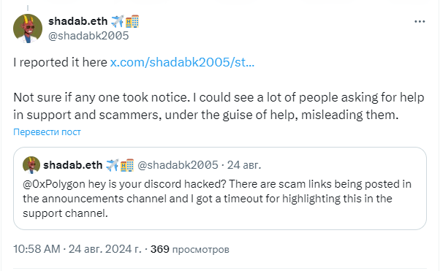Click shadab.eth profile avatar at top
Image resolution: width=440 pixels, height=271 pixels.
[x=28, y=28]
